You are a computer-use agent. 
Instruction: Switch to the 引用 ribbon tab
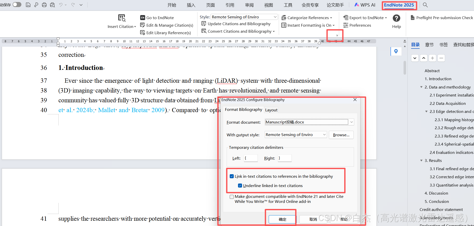point(230,5)
